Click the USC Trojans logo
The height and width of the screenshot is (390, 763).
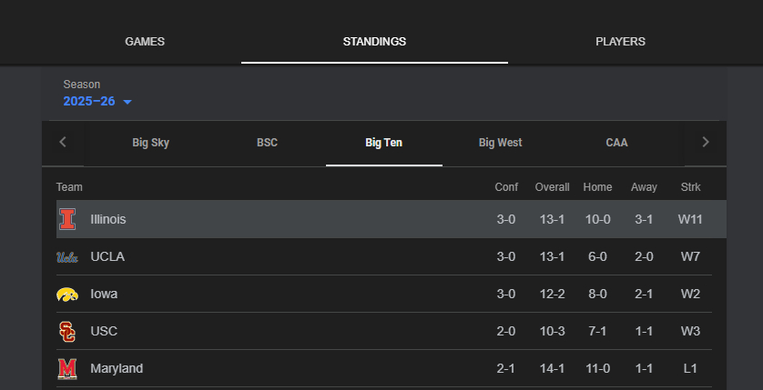coord(67,331)
